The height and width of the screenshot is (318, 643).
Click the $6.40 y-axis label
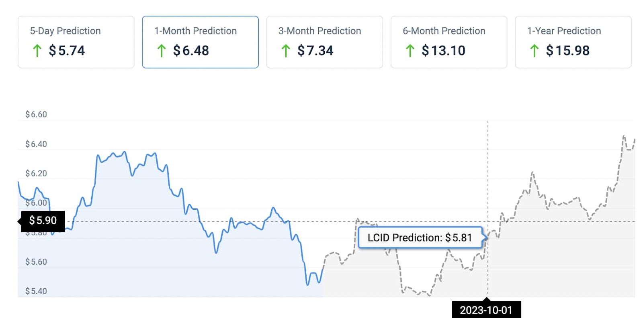pos(36,144)
